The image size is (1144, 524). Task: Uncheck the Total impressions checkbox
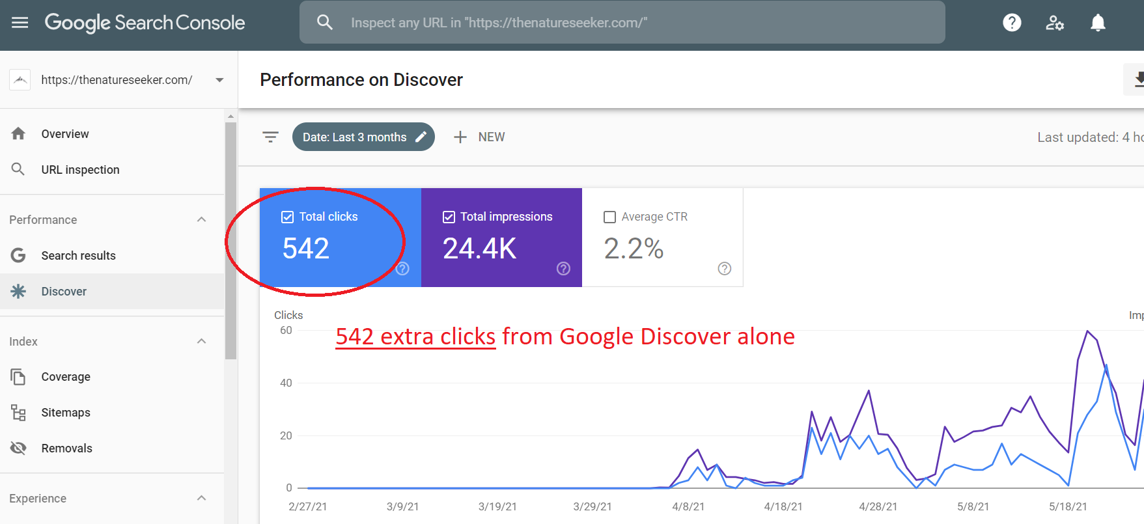pos(449,217)
